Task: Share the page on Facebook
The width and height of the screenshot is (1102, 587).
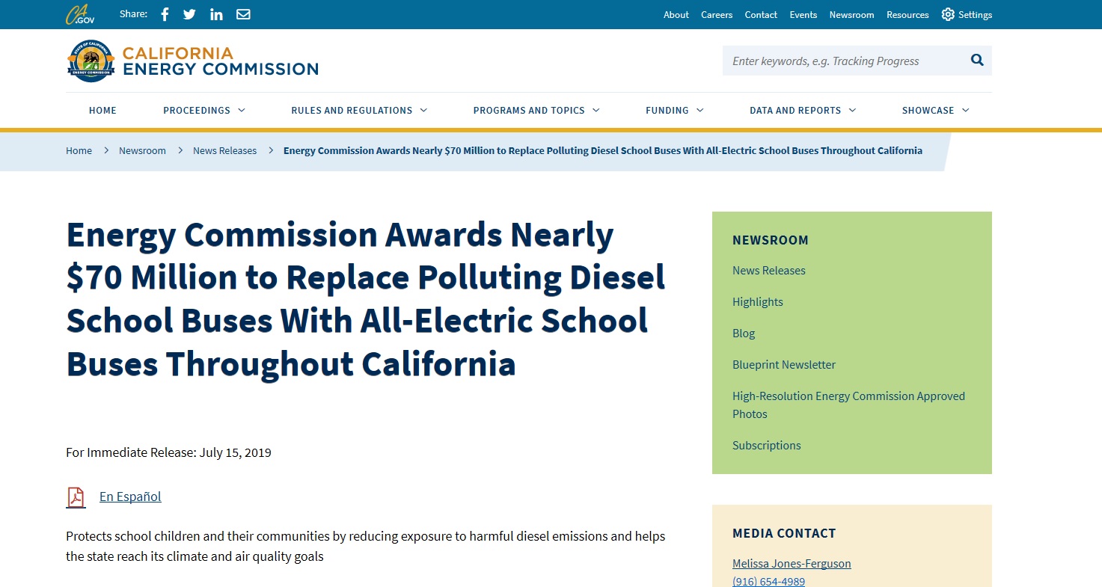Action: pos(165,14)
